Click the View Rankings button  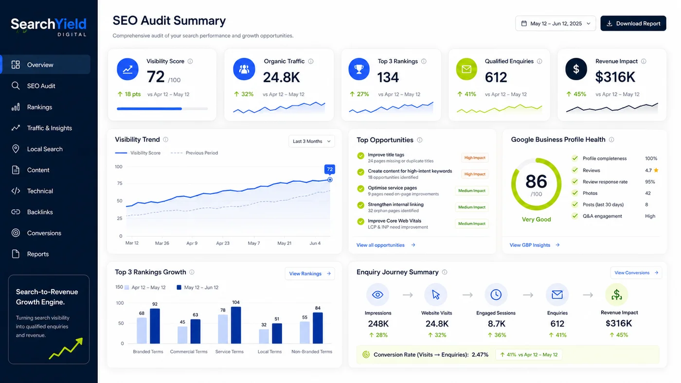coord(310,274)
